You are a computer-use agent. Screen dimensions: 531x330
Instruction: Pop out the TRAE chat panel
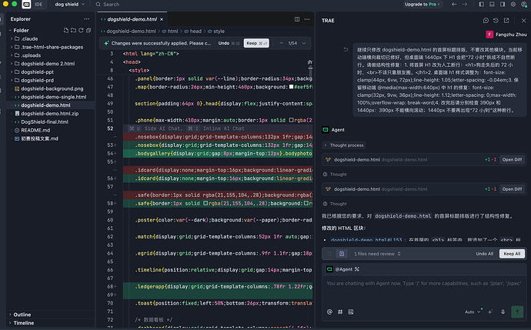506,21
